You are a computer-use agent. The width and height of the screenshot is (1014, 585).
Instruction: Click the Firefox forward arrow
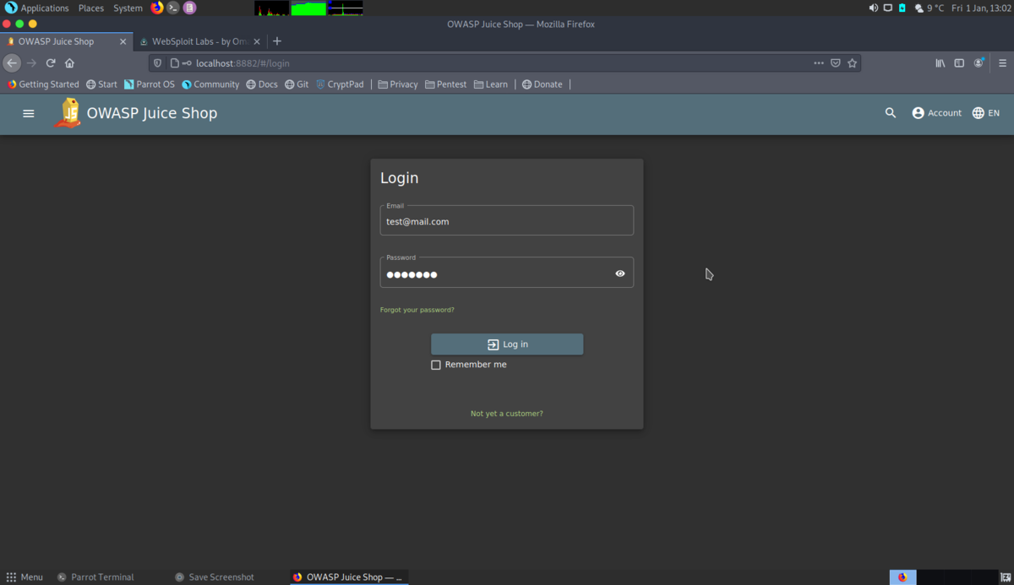(31, 63)
